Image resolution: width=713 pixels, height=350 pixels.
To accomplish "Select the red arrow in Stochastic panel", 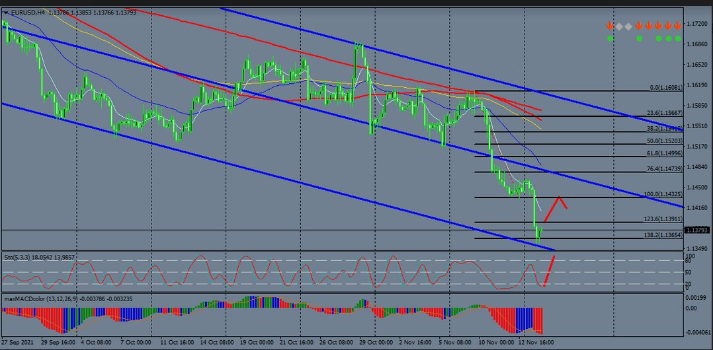I will pos(549,270).
